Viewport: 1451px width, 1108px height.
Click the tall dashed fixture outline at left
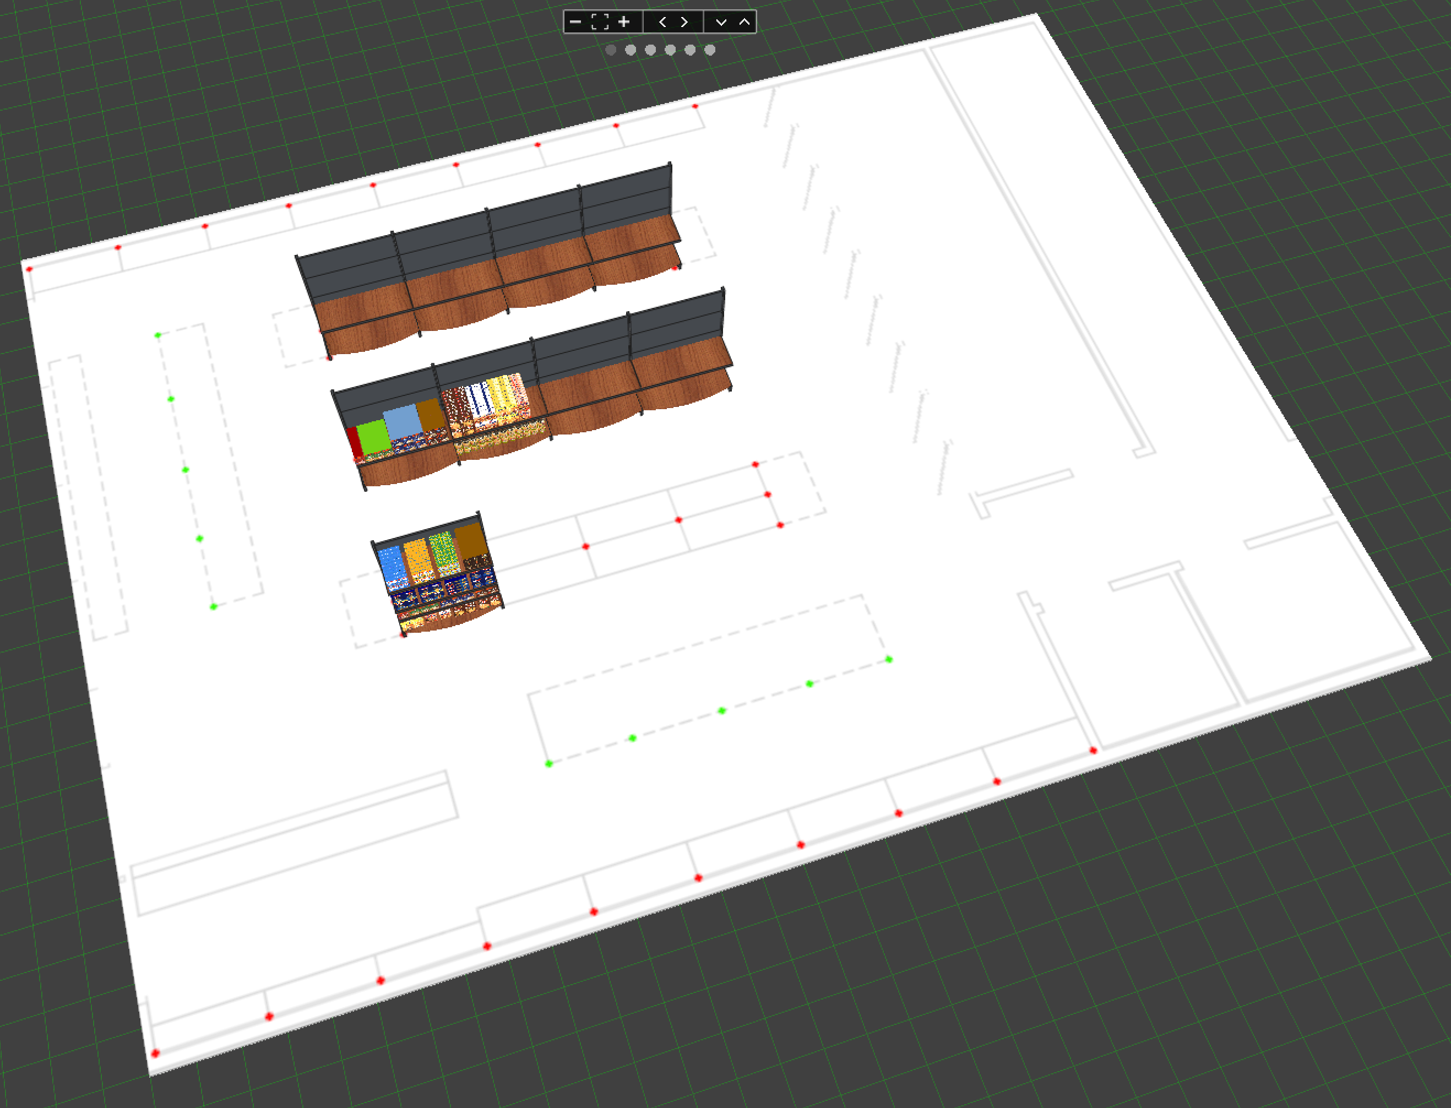click(x=88, y=498)
